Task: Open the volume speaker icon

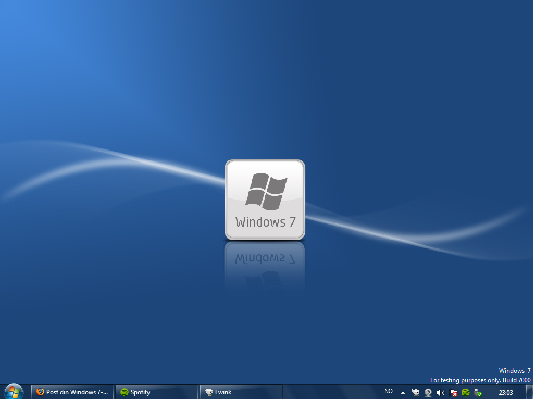Action: click(x=441, y=393)
